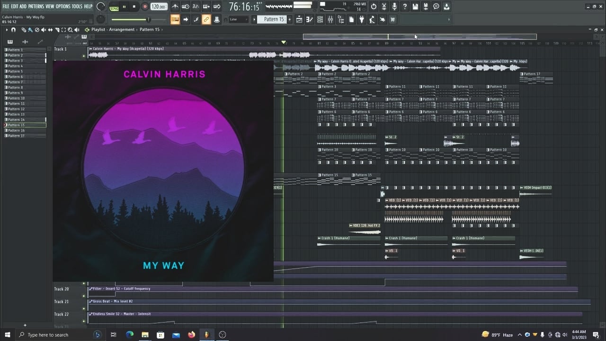Open the Playlist view

[x=299, y=19]
